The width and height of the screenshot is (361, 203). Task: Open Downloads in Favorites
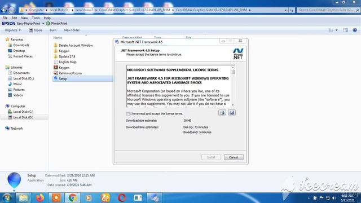point(21,45)
